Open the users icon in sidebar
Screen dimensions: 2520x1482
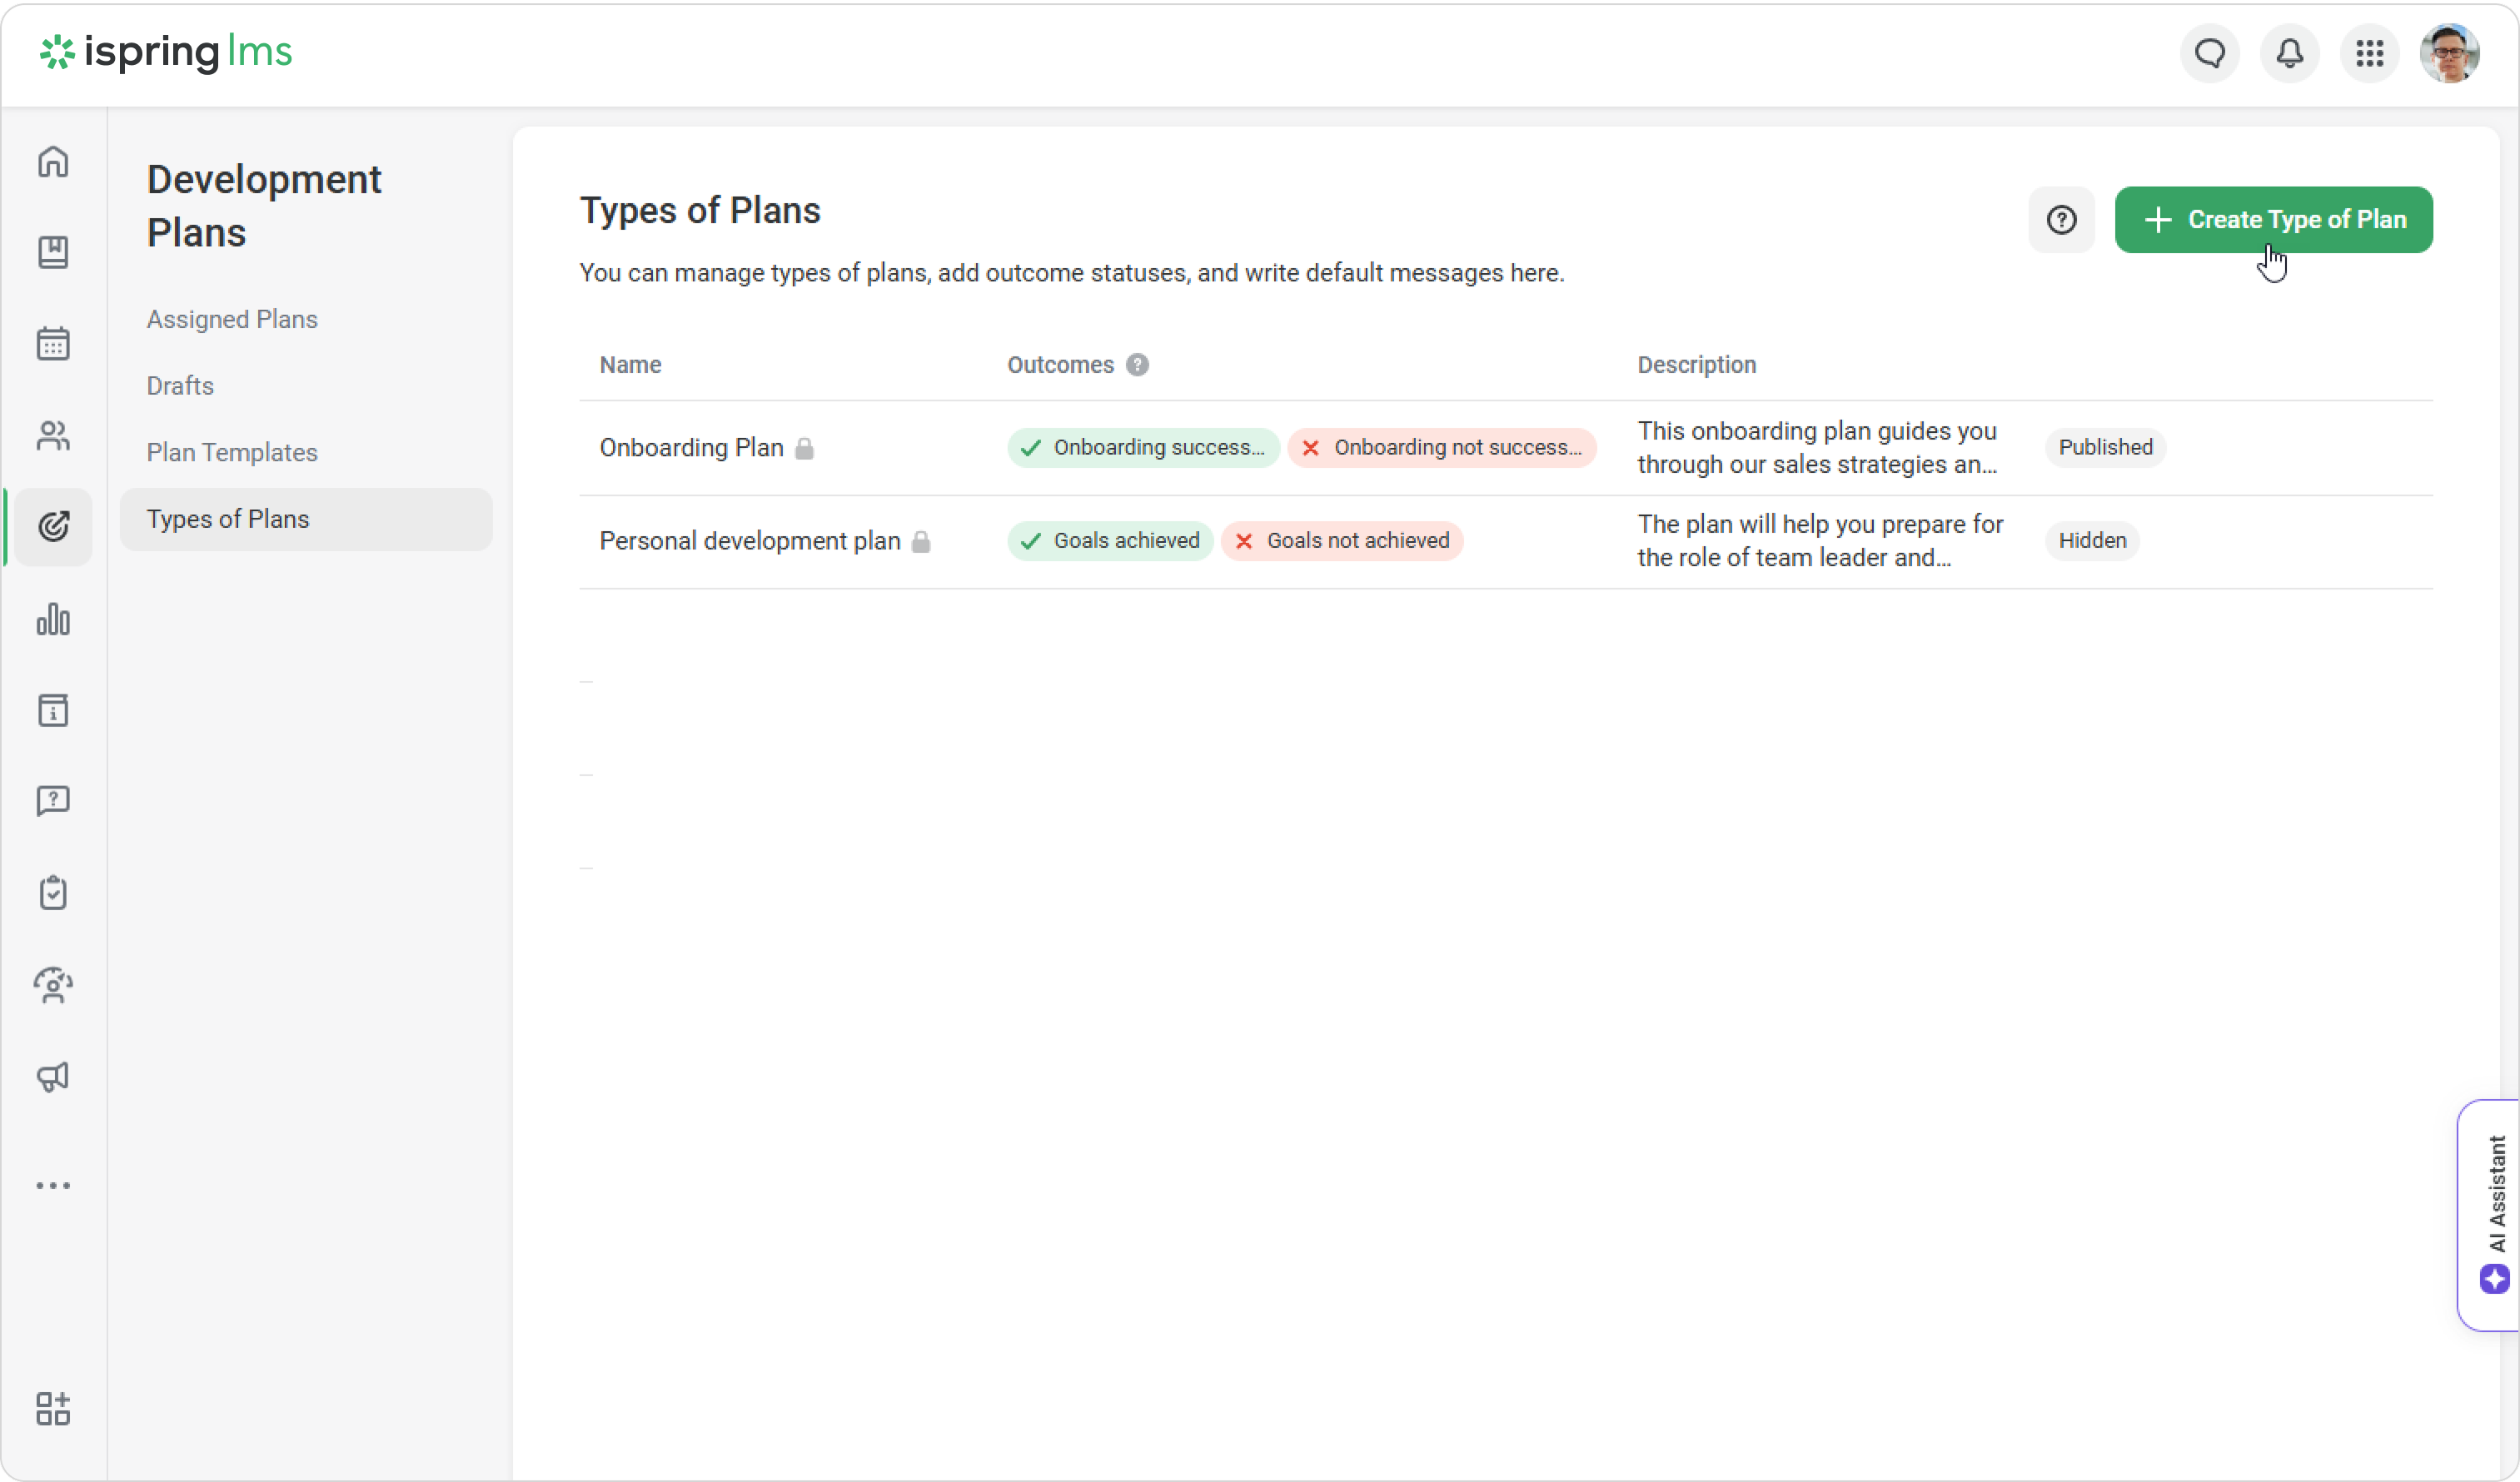53,436
